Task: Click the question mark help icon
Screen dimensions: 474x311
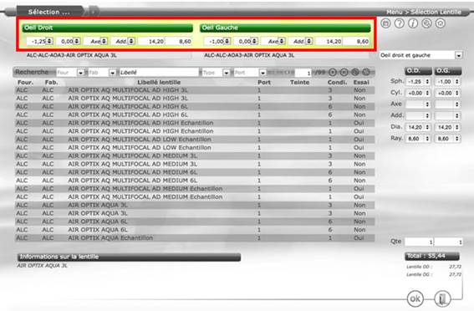Action: pos(400,23)
